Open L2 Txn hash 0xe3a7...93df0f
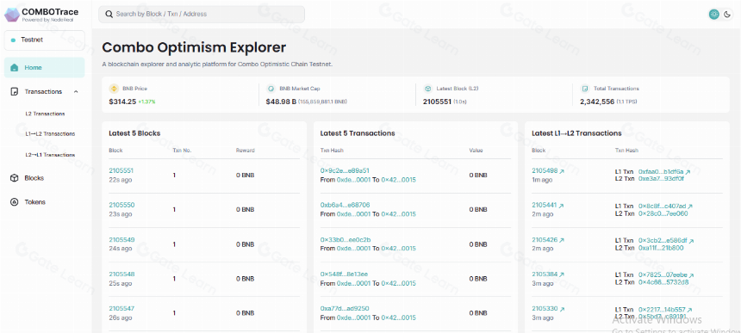Screen dimensions: 741x333 tap(661, 179)
